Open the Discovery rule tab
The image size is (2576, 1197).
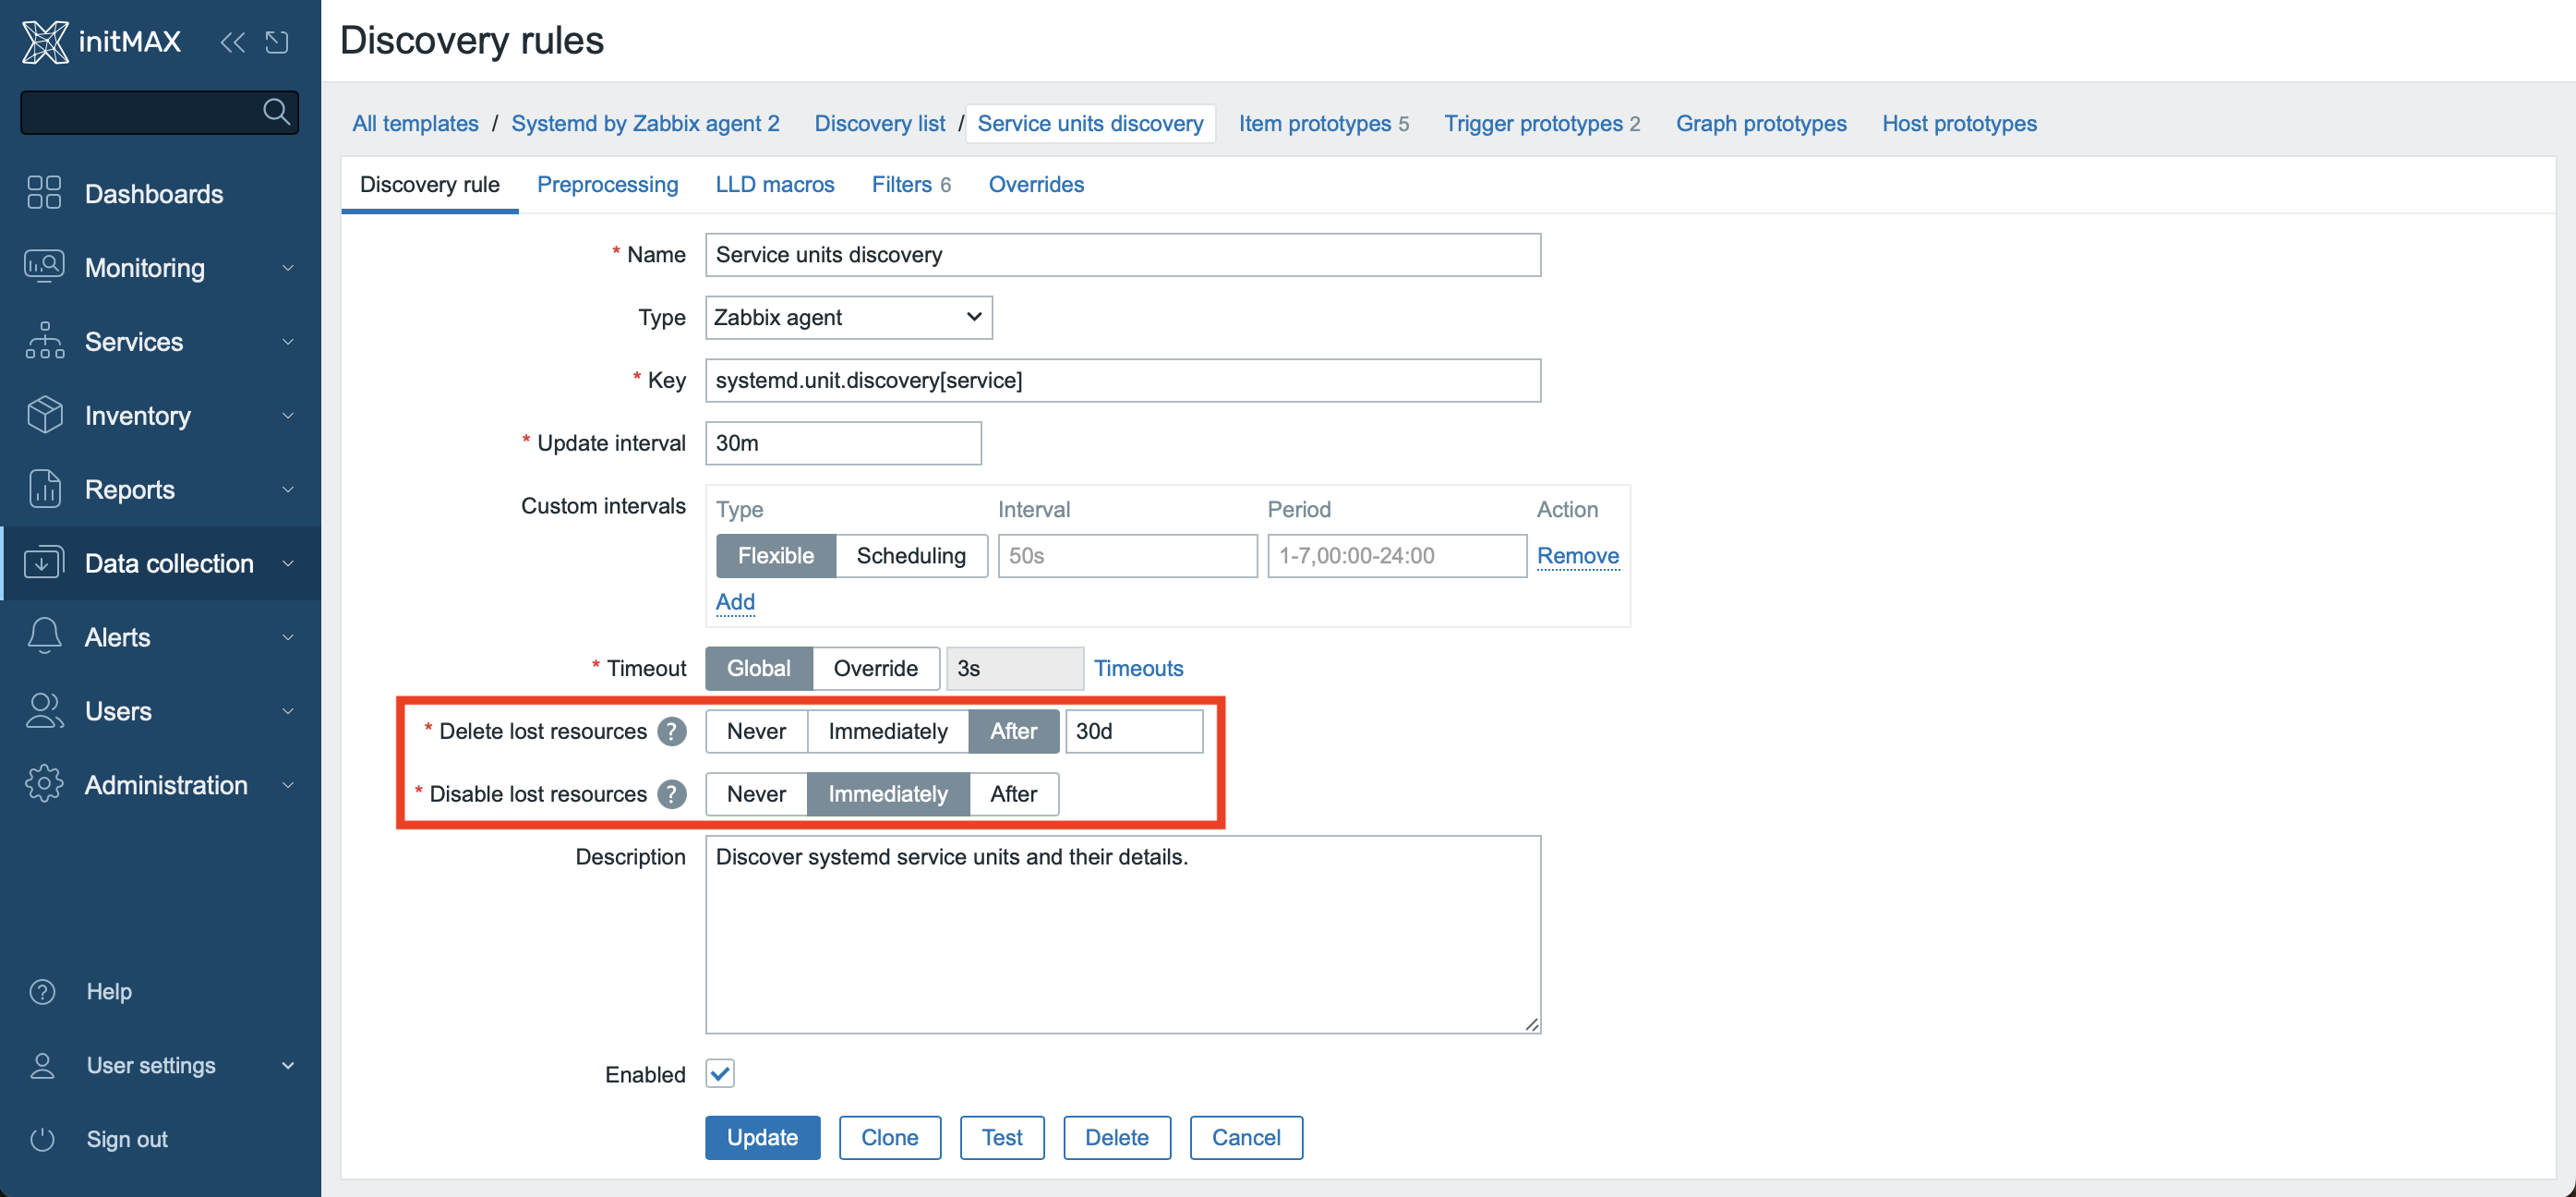pyautogui.click(x=429, y=184)
